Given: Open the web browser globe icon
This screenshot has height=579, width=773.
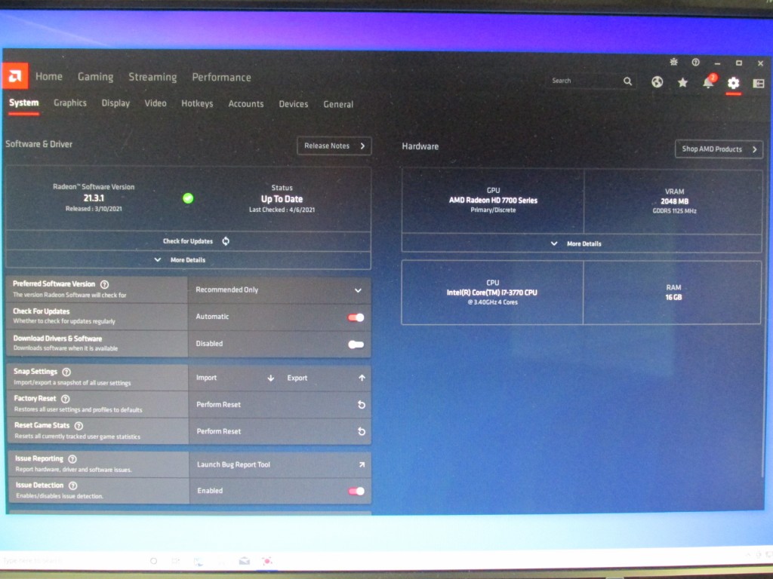Looking at the screenshot, I should (x=657, y=82).
